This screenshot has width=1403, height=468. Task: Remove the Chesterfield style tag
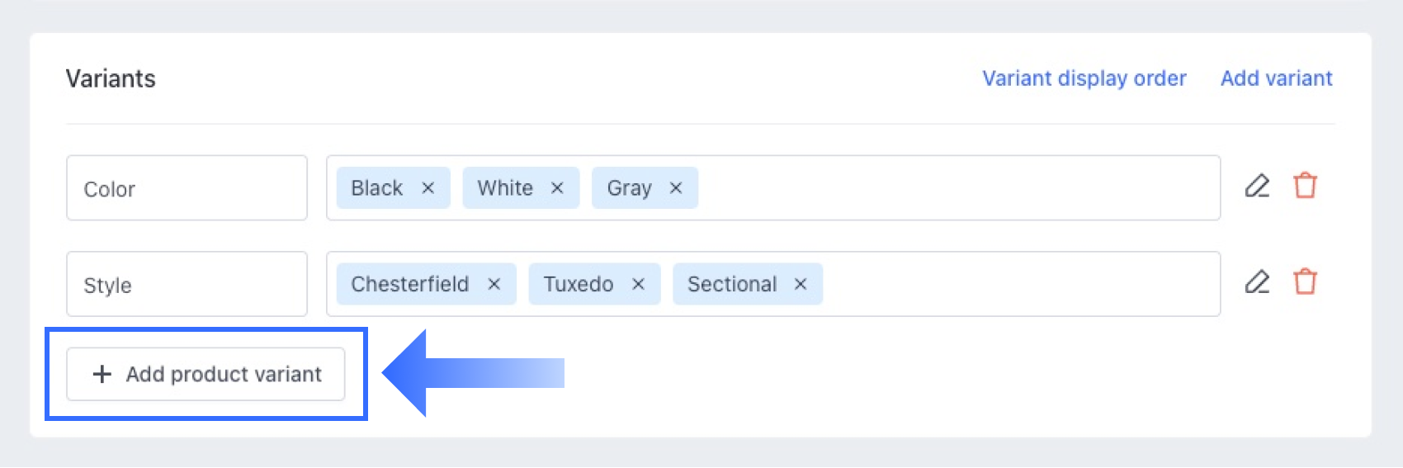(494, 284)
